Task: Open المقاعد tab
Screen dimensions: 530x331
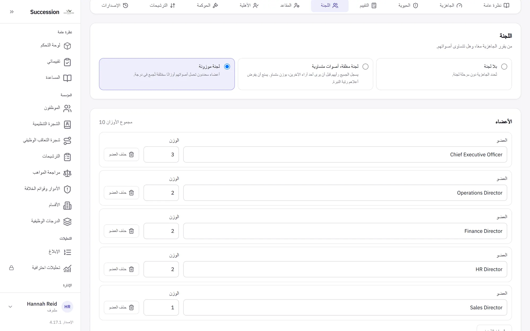Action: pyautogui.click(x=290, y=5)
